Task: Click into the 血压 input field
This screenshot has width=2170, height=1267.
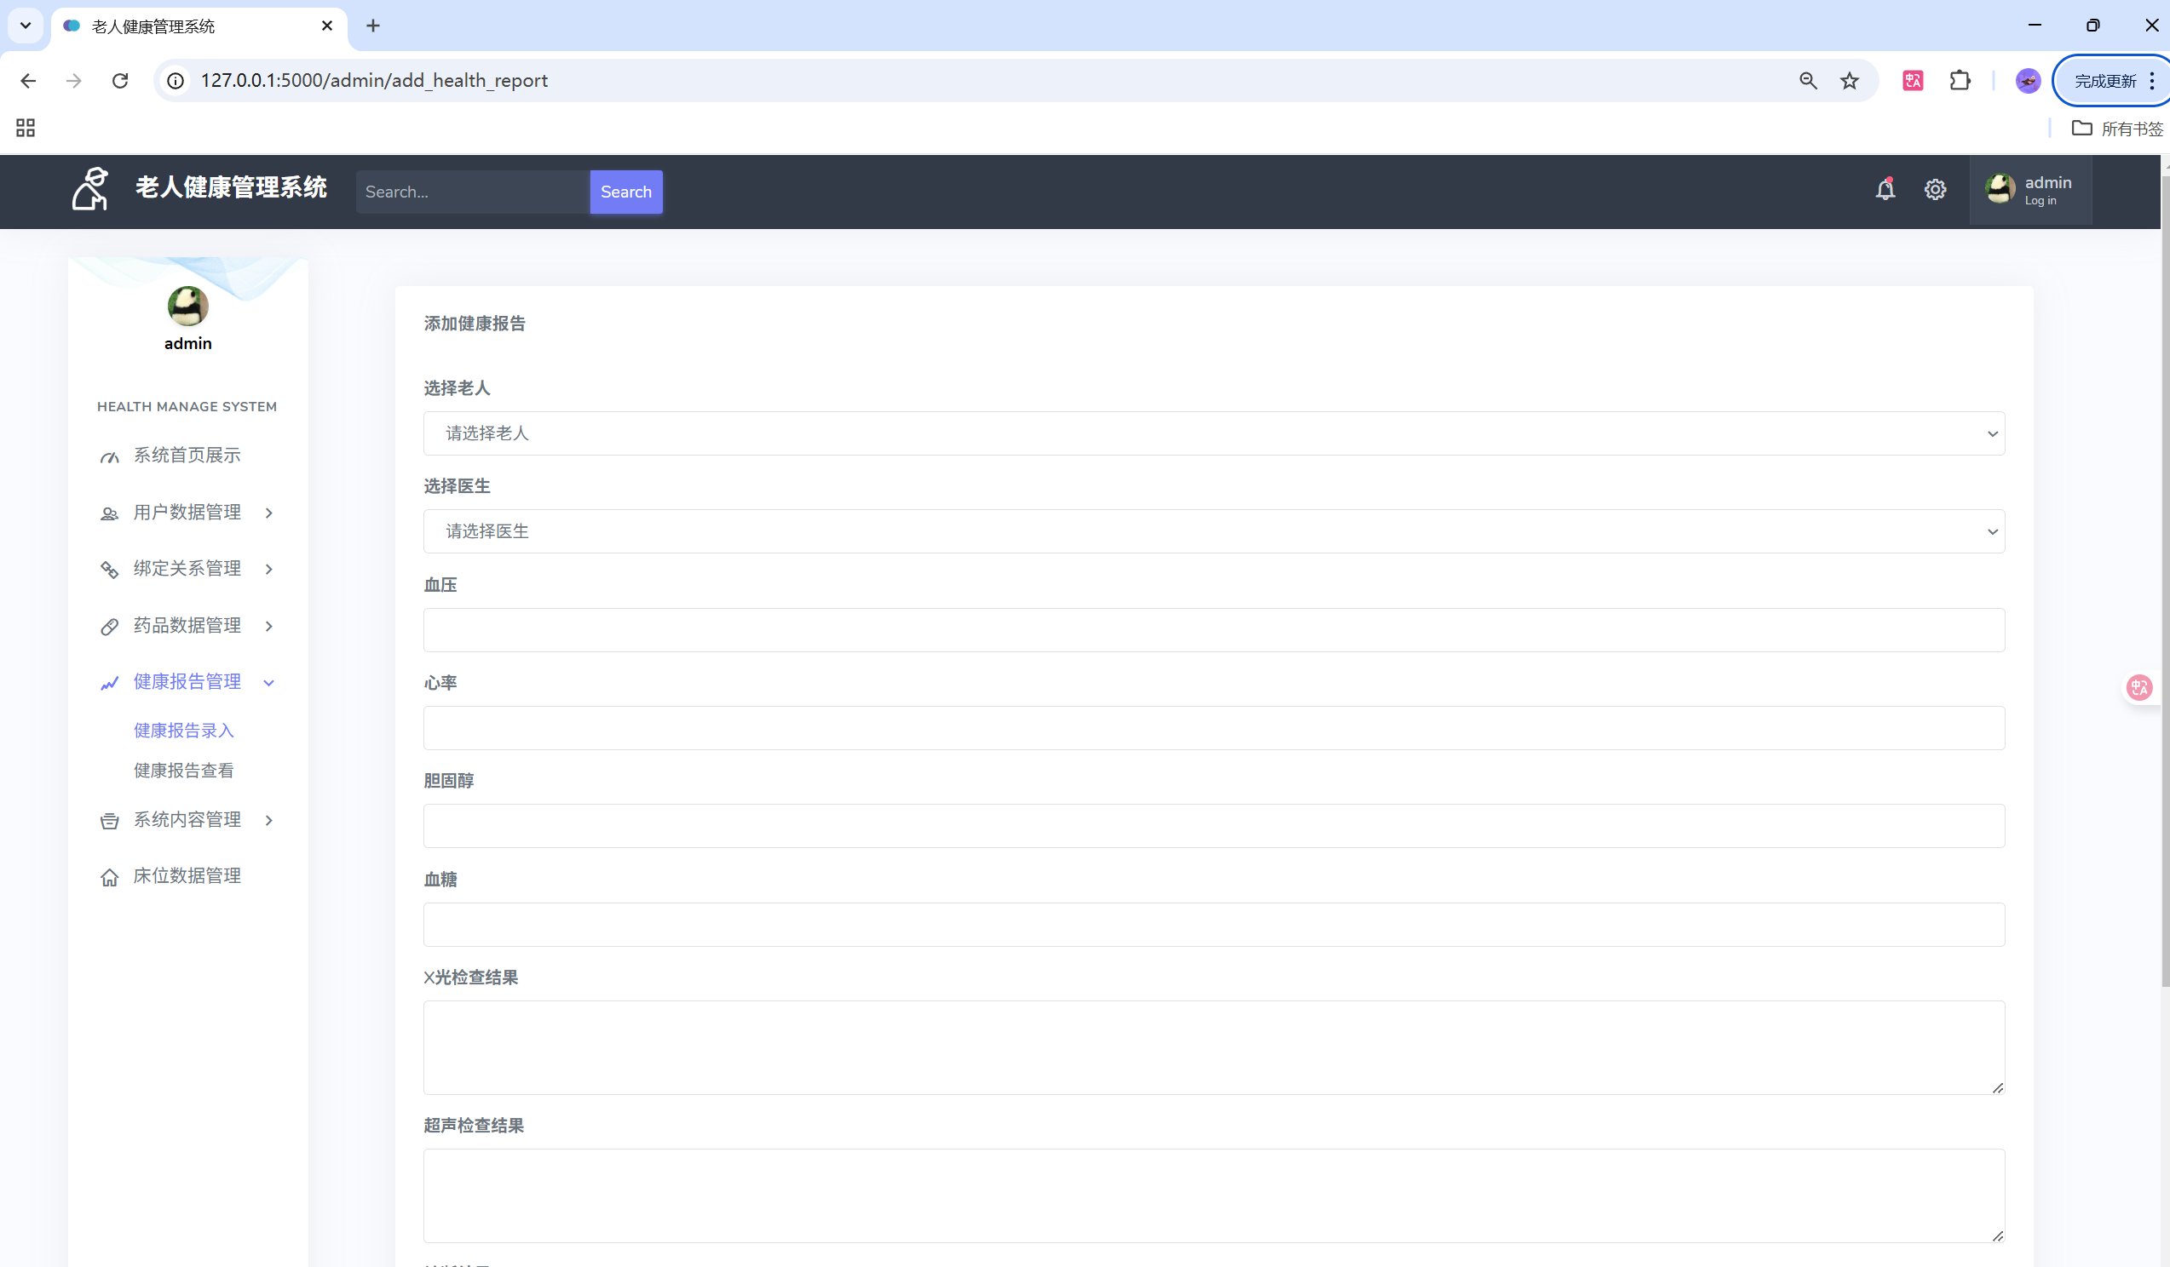Action: click(x=1213, y=630)
